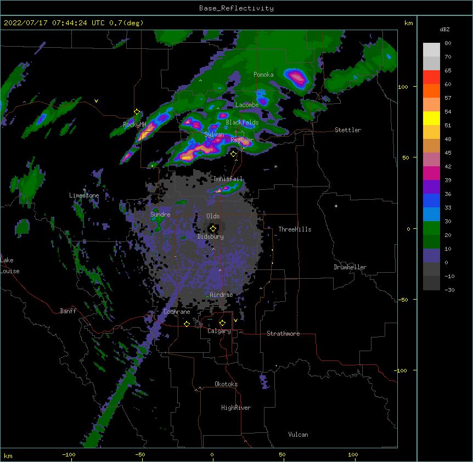Click the yellow V marker northeast of Calgary
Image resolution: width=473 pixels, height=462 pixels.
[235, 320]
